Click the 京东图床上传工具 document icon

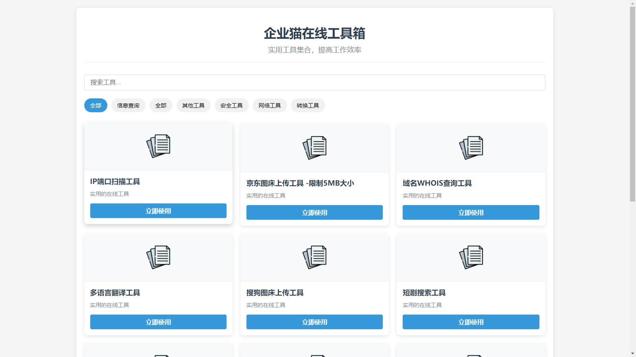(x=314, y=148)
